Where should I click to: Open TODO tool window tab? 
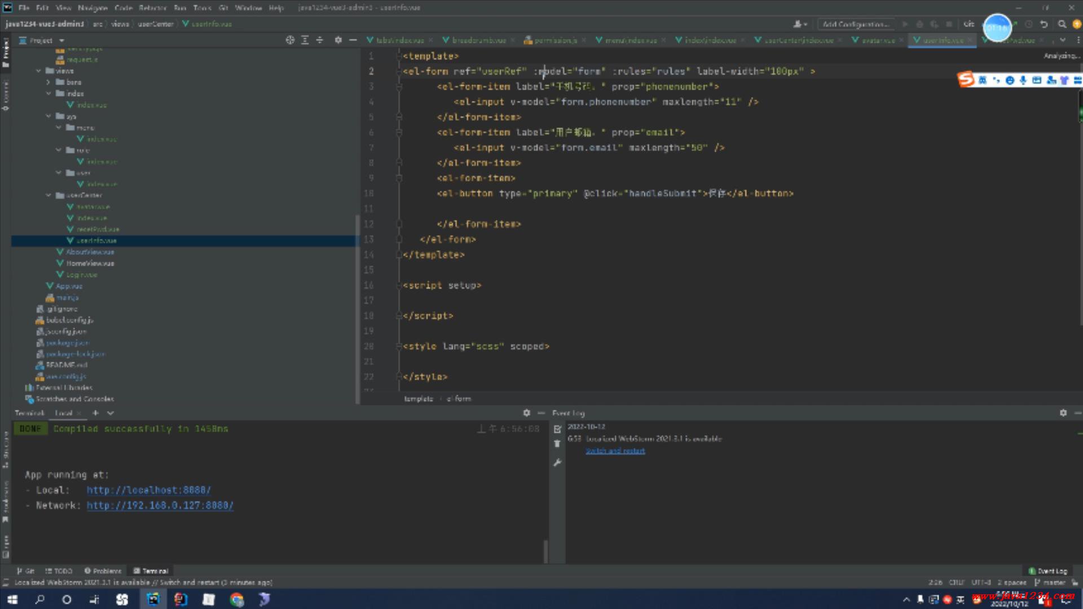(59, 571)
